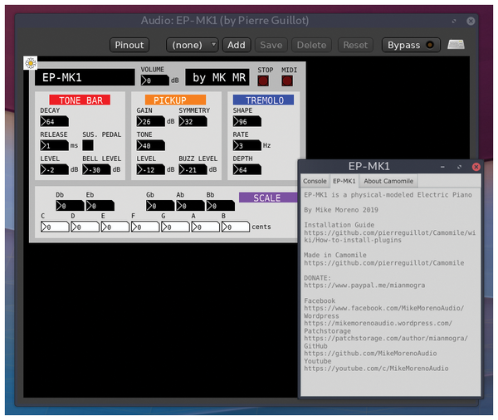Maximize the Audio: EP-MK1 main window

coord(454,21)
